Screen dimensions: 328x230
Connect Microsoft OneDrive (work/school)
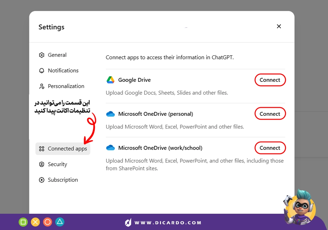pyautogui.click(x=270, y=148)
